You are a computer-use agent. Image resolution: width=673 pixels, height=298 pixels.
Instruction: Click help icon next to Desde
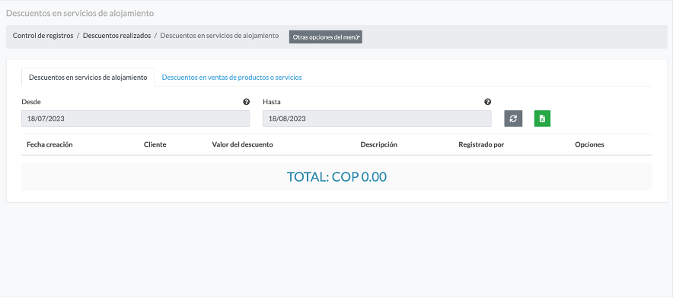pos(247,102)
